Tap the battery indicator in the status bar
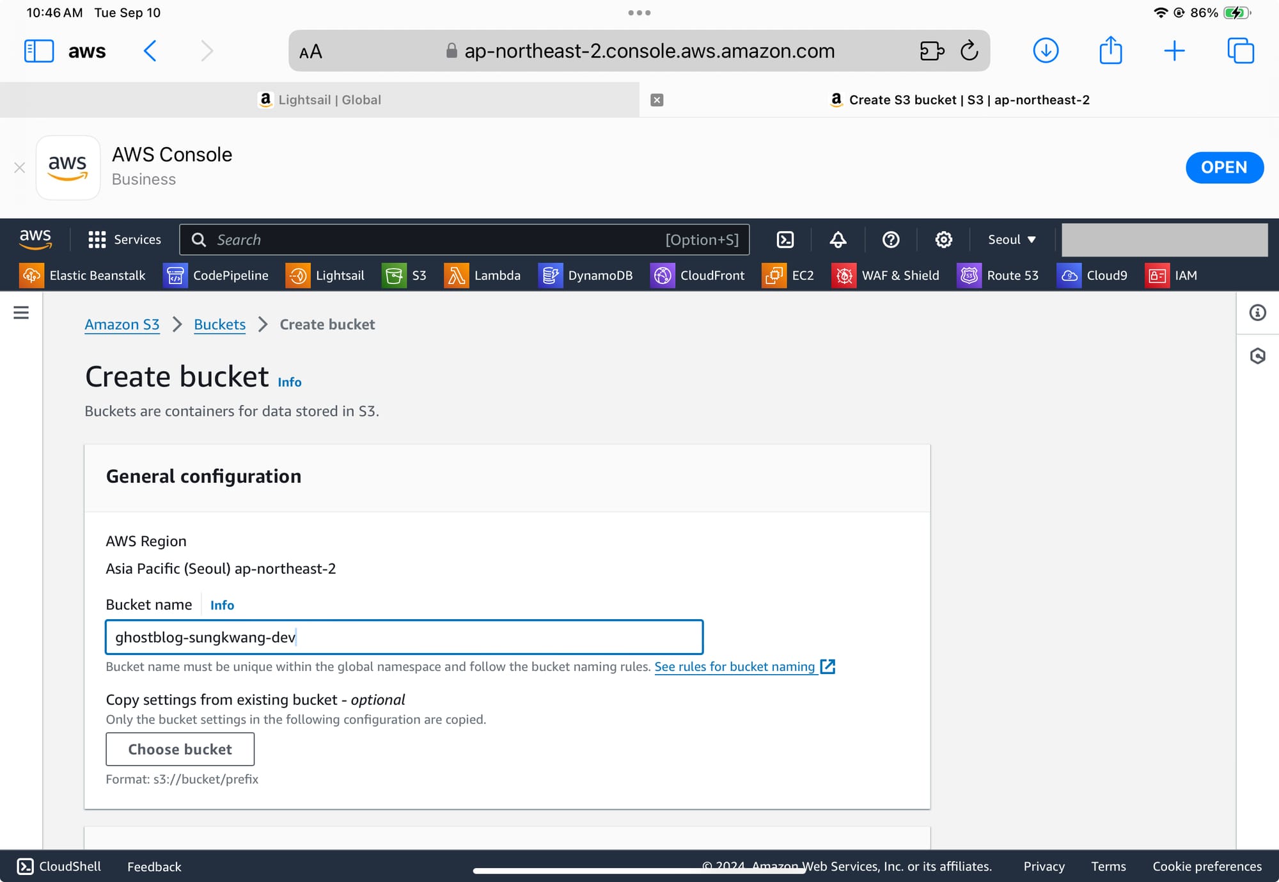This screenshot has height=882, width=1279. point(1237,13)
